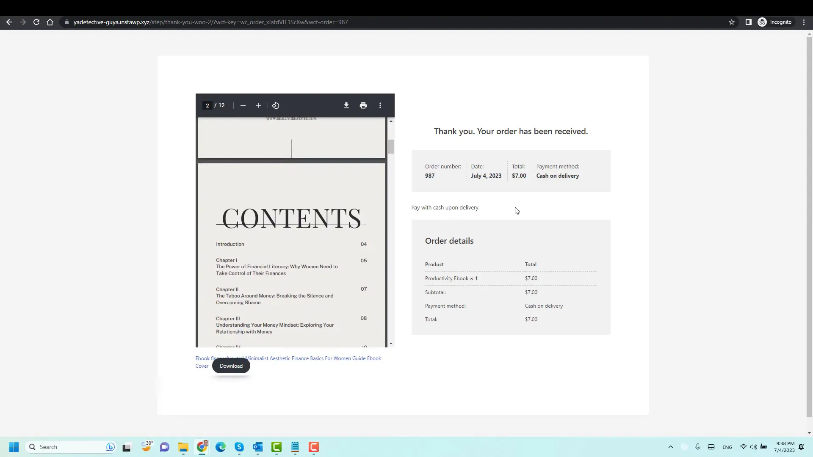813x457 pixels.
Task: Click the taskbar Search box
Action: click(x=70, y=447)
